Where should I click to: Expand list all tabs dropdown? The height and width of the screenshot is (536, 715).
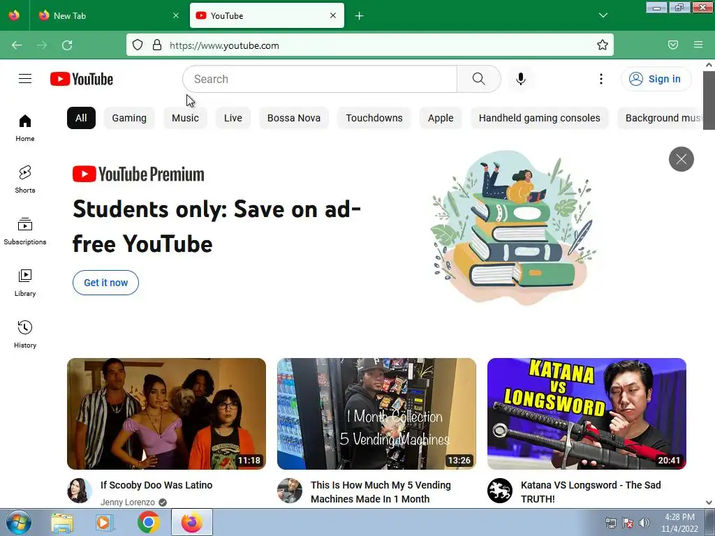603,15
